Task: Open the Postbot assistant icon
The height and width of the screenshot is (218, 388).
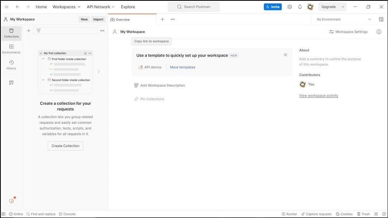Action: pyautogui.click(x=11, y=201)
